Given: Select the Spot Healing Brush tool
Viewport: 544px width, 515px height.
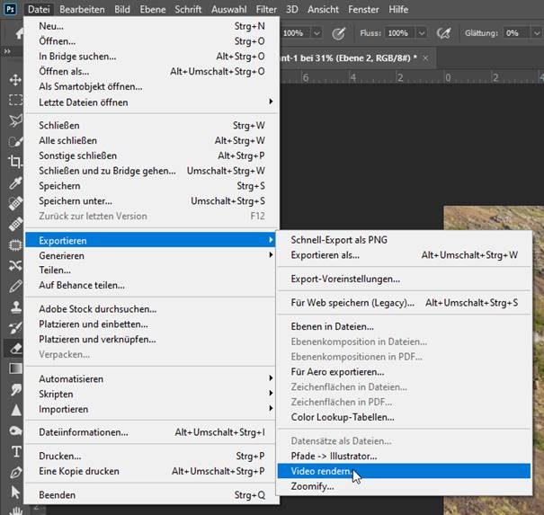Looking at the screenshot, I should (15, 203).
